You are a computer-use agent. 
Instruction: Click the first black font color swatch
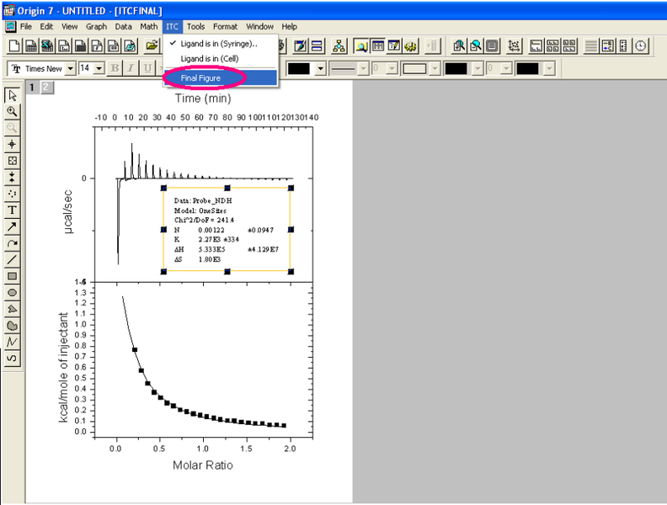tap(299, 68)
